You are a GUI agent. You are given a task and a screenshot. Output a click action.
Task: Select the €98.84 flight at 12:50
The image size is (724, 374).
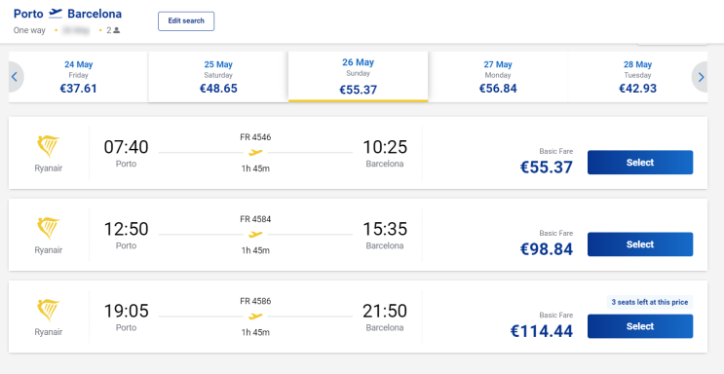[x=640, y=244]
